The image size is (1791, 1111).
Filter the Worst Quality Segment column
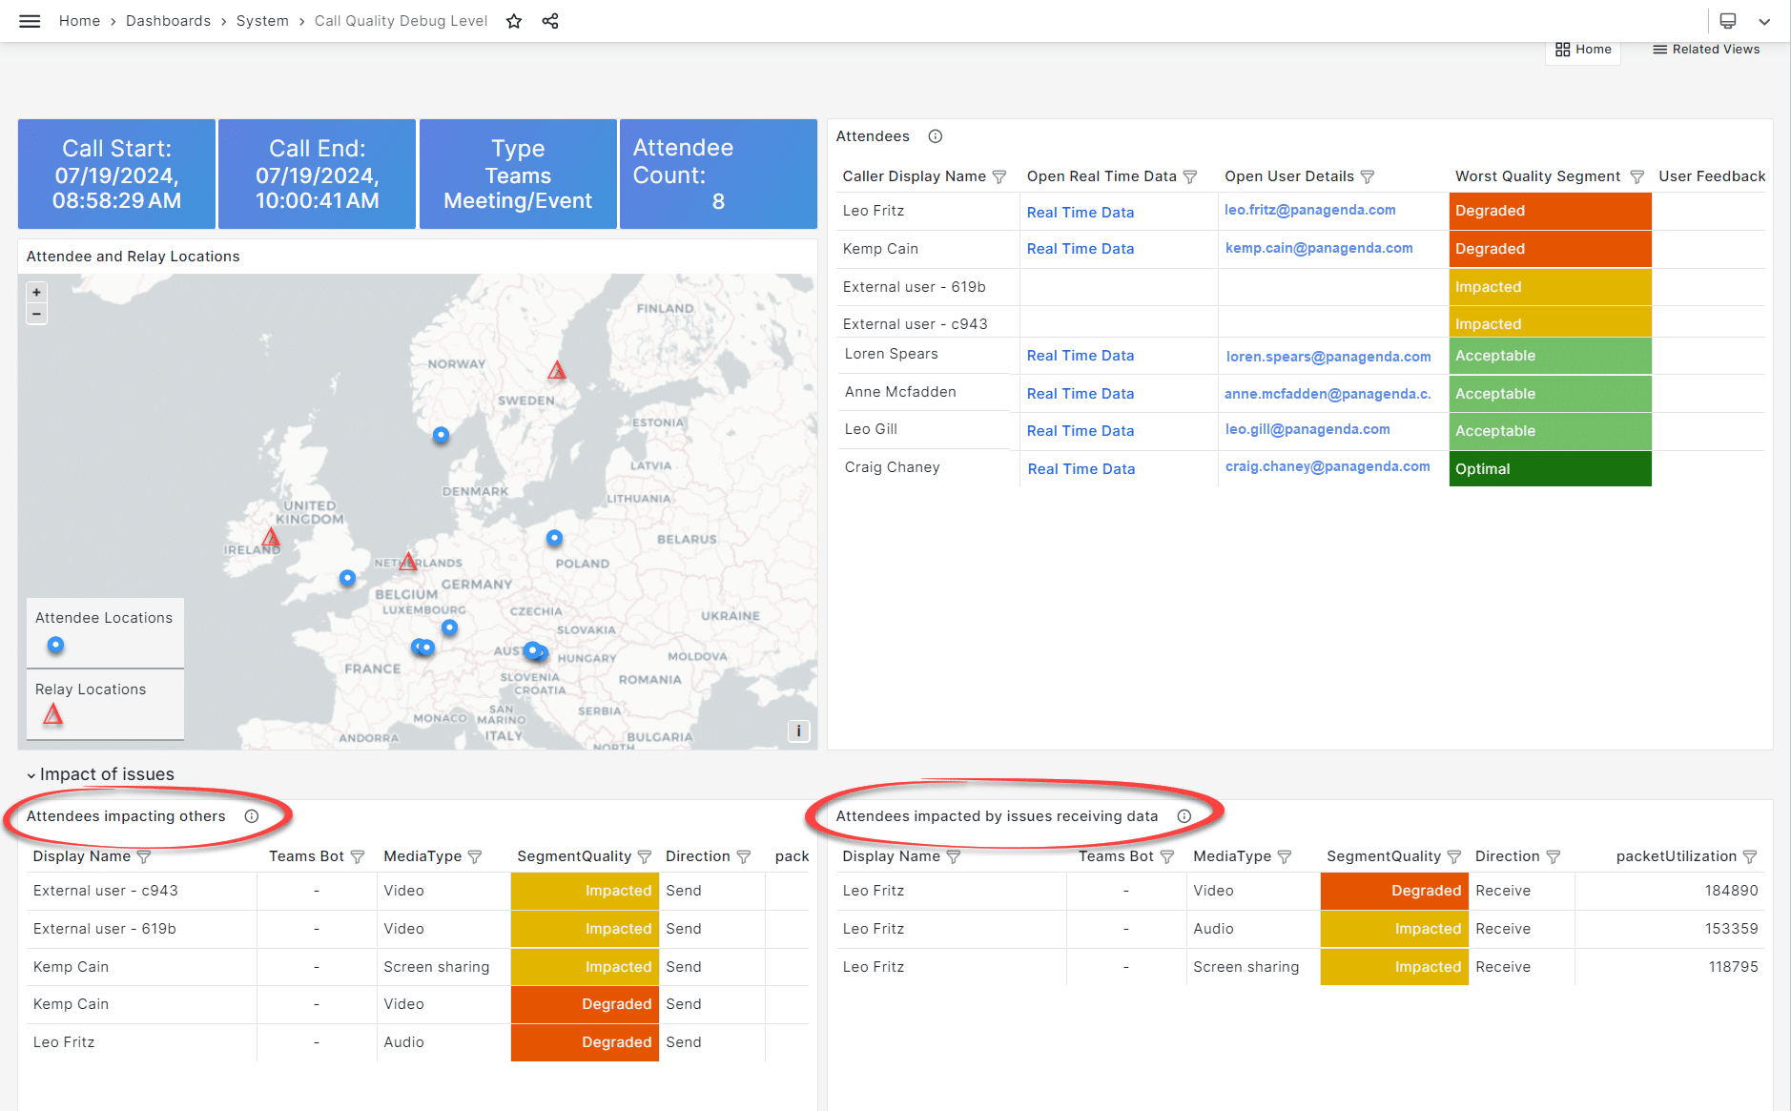(x=1637, y=176)
